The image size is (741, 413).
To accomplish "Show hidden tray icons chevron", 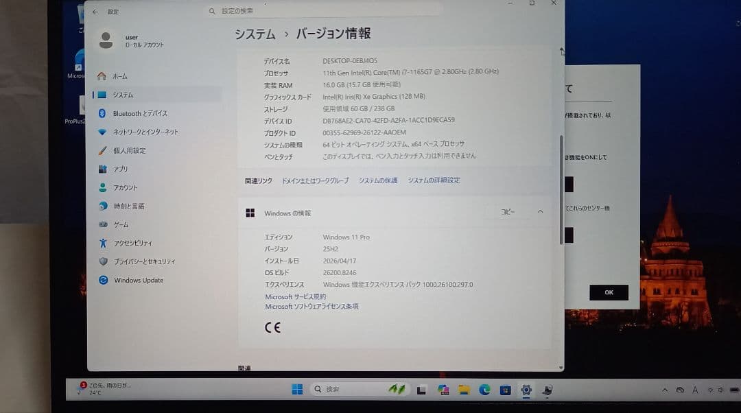I will coord(665,390).
